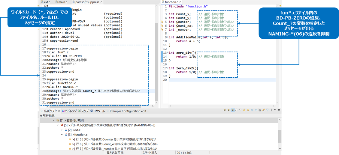Screen dimensions: 339x155
Task: Click the yellow up arrow icon
Action: tap(248, 111)
